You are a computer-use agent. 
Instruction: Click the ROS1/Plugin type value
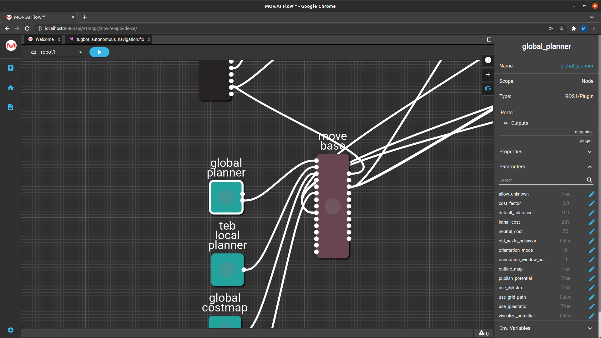click(x=579, y=97)
